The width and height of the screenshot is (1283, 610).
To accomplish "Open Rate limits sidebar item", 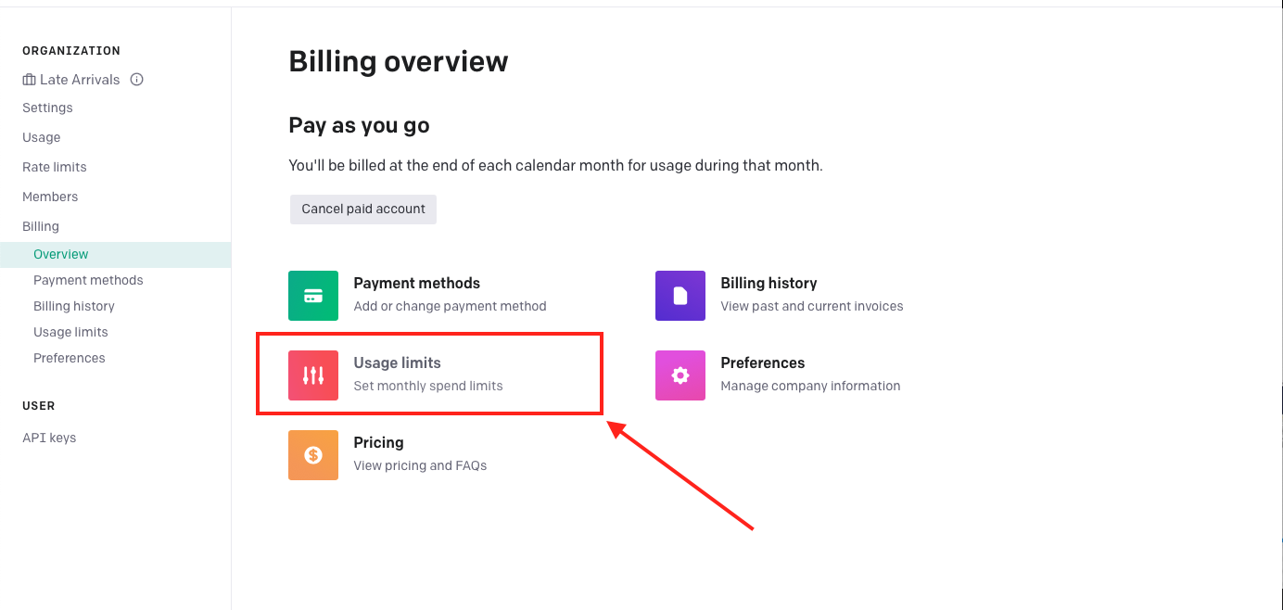I will (x=55, y=167).
